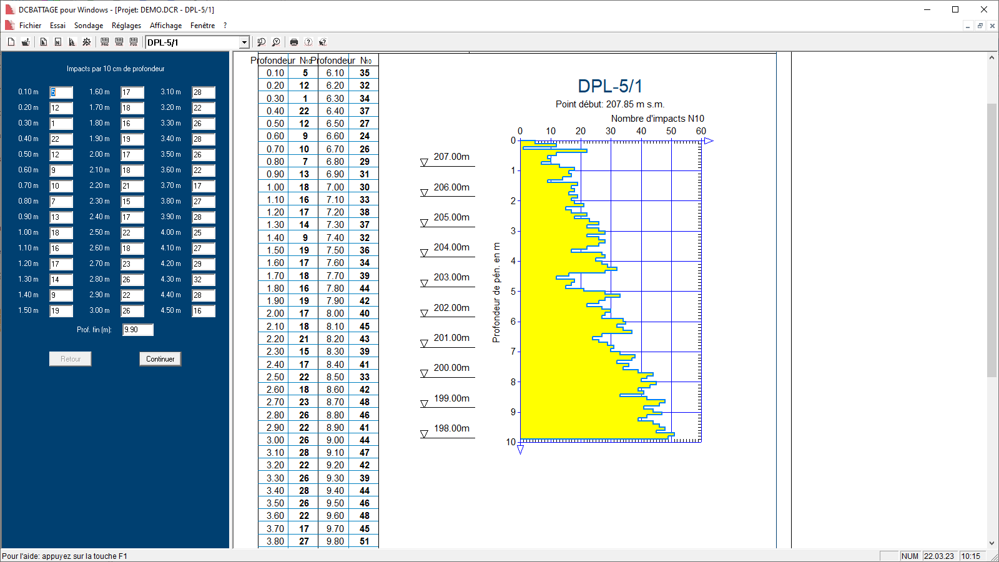Screen dimensions: 999x562
Task: Click the PRO toolbar icon
Action: coord(105,42)
